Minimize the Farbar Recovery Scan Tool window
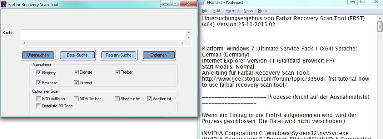 coord(165,4)
